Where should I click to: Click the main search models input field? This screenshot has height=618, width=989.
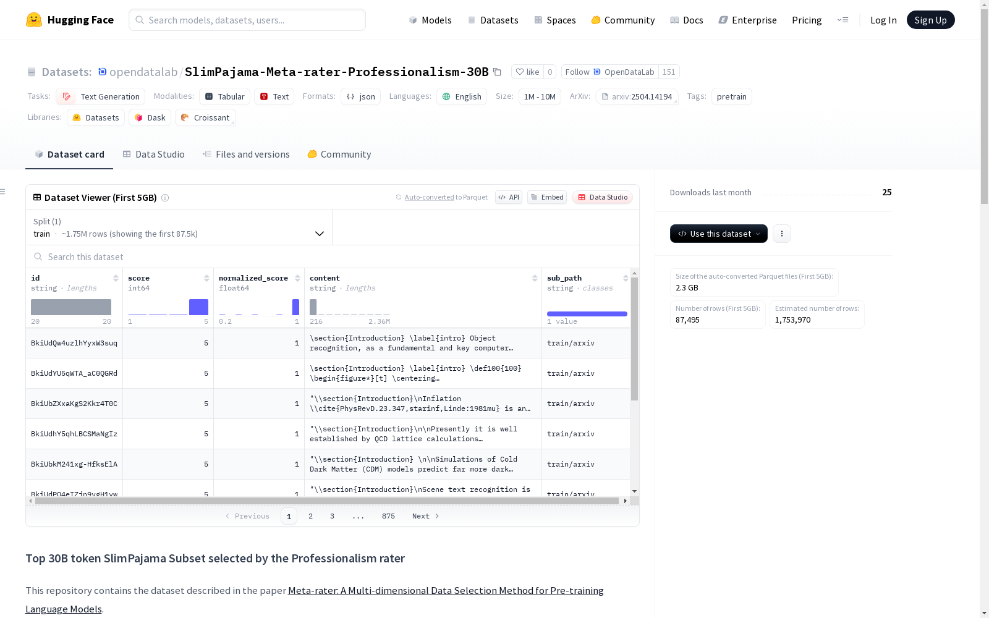point(247,20)
